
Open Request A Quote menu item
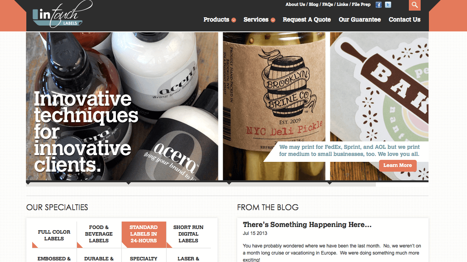pyautogui.click(x=307, y=20)
